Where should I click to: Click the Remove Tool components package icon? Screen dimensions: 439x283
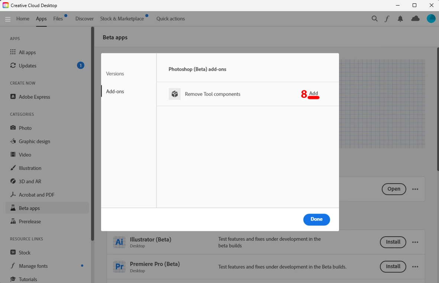[x=175, y=94]
